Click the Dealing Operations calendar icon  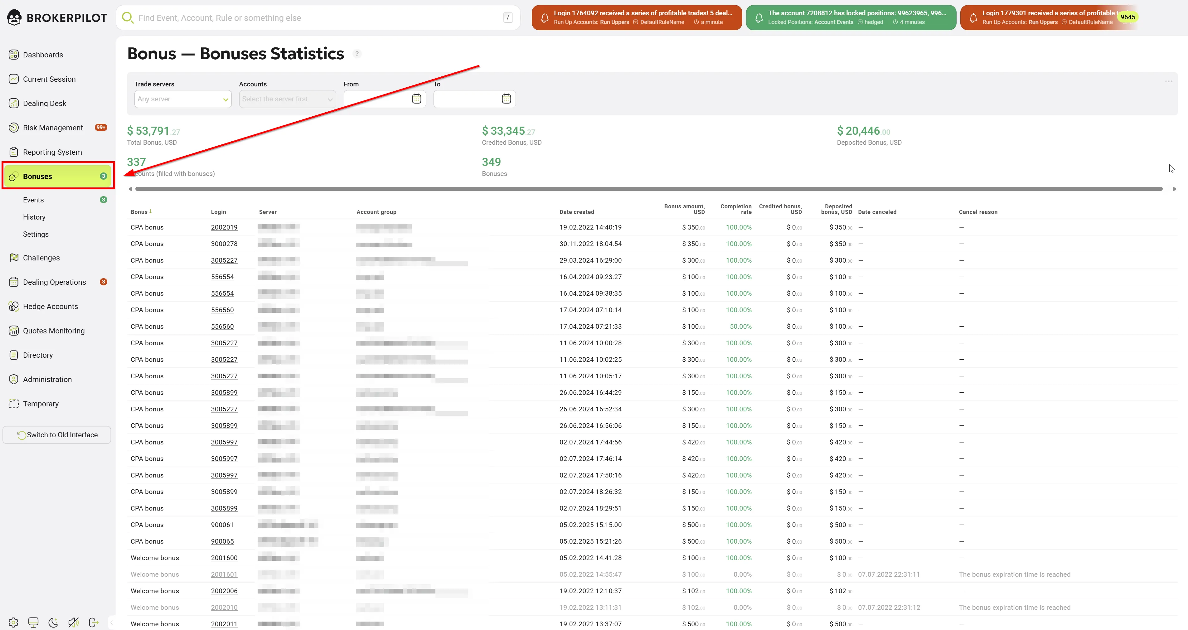tap(14, 282)
